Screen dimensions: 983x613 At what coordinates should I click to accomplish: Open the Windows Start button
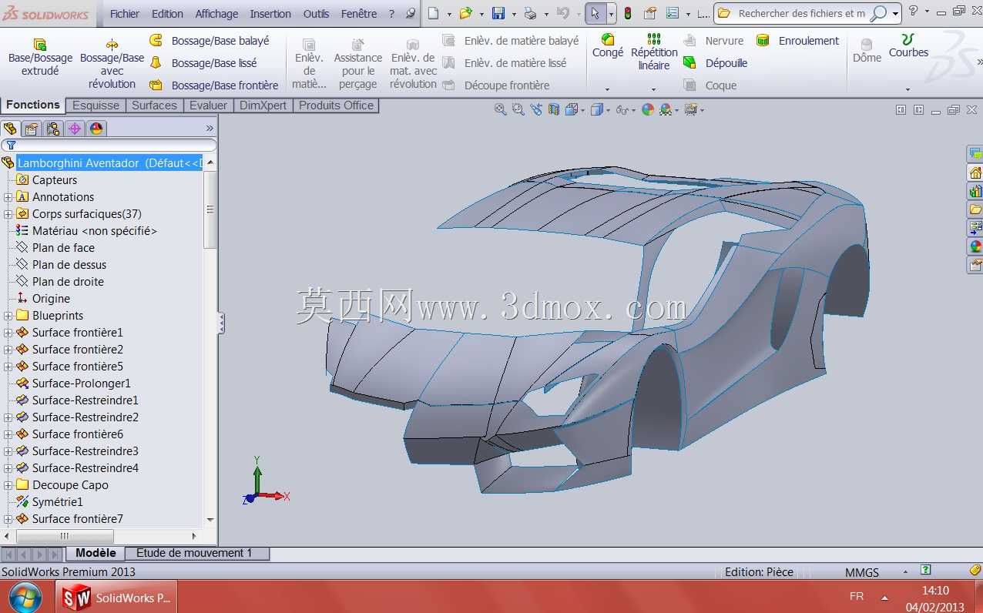pos(25,597)
